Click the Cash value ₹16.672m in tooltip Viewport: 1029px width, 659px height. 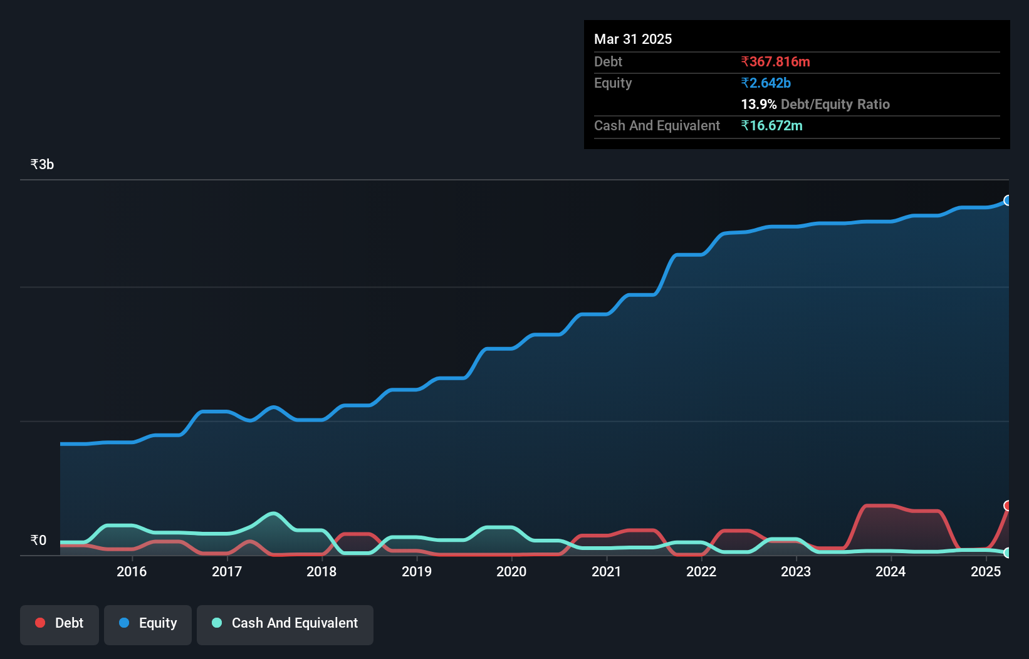coord(771,125)
